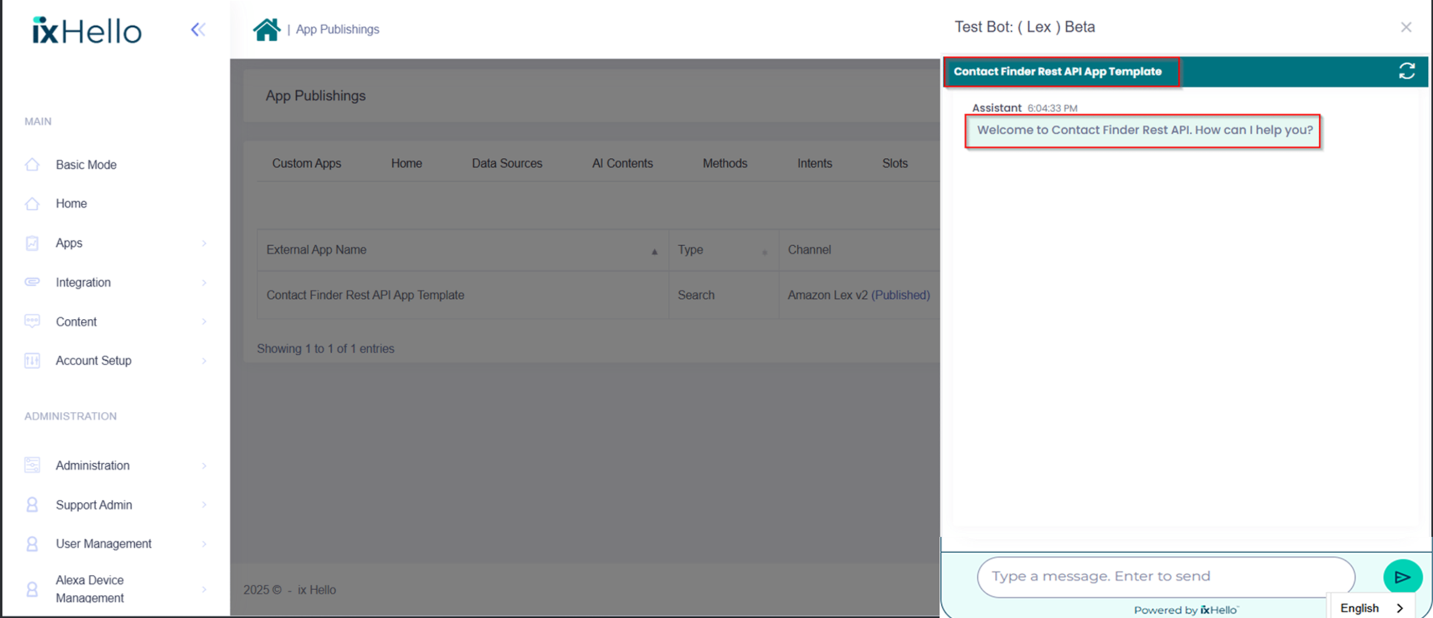This screenshot has width=1433, height=618.
Task: Click the Channel column header
Action: 810,250
